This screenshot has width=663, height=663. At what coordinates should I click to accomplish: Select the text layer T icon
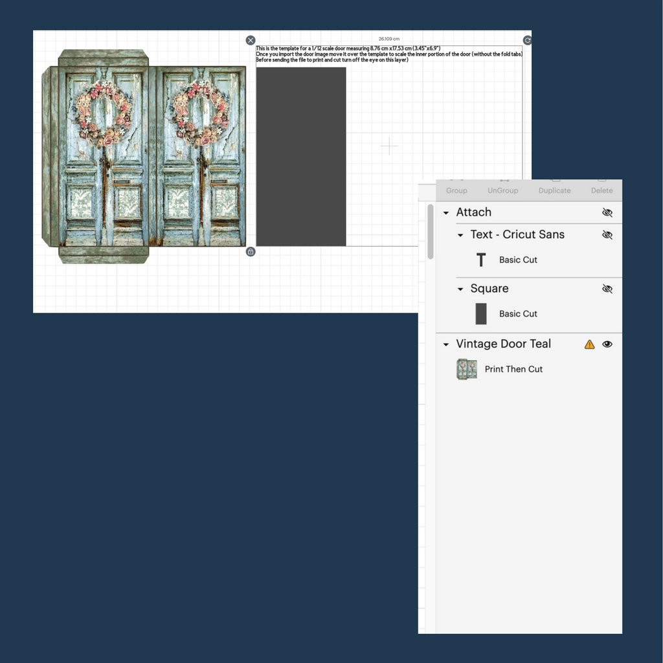click(x=481, y=260)
